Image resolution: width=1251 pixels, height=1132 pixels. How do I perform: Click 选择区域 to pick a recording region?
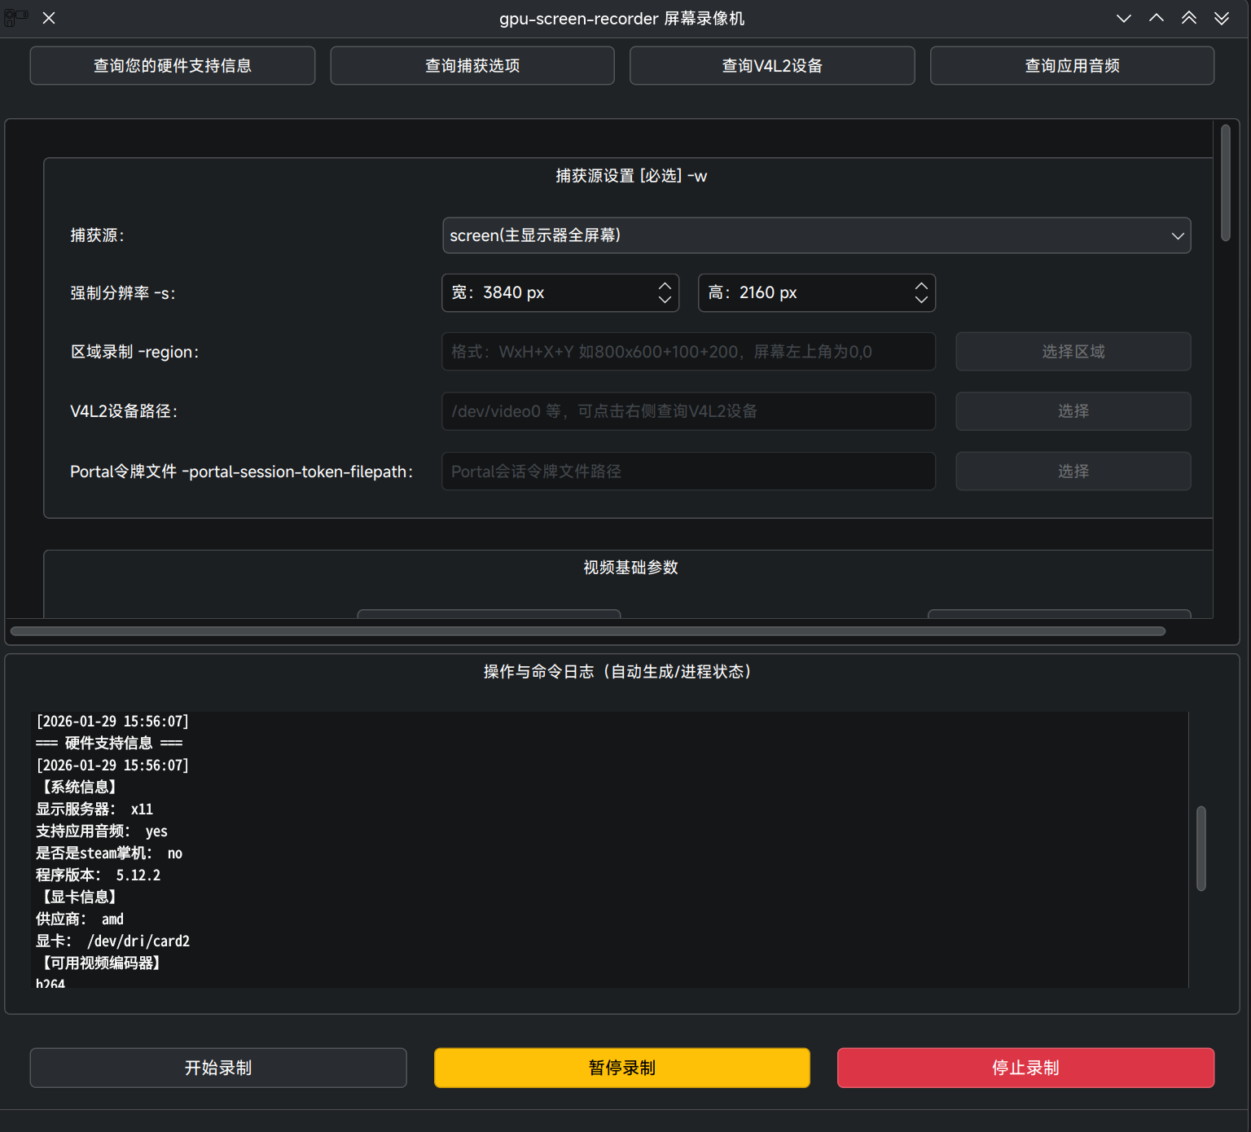(x=1073, y=351)
